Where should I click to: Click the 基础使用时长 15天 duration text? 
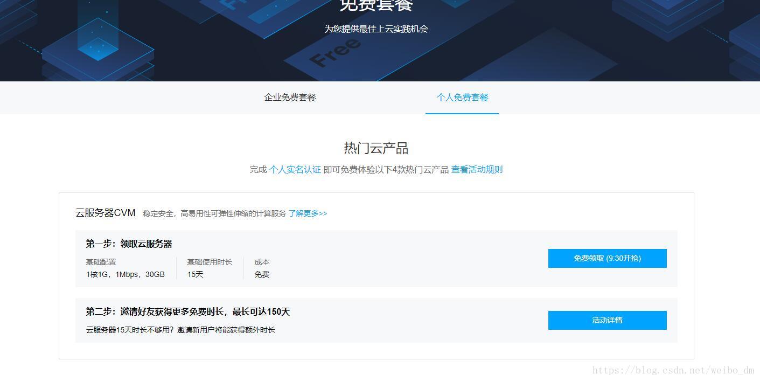pyautogui.click(x=202, y=268)
